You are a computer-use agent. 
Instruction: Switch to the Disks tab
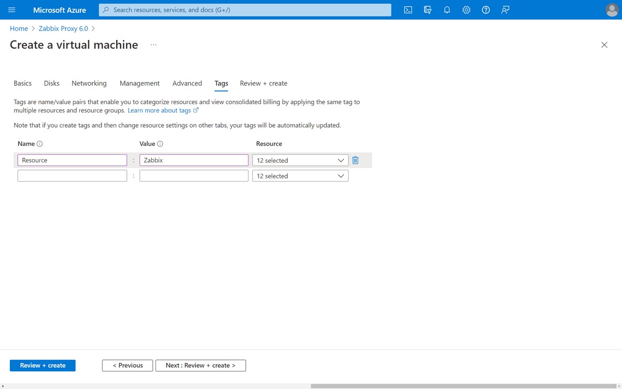52,83
